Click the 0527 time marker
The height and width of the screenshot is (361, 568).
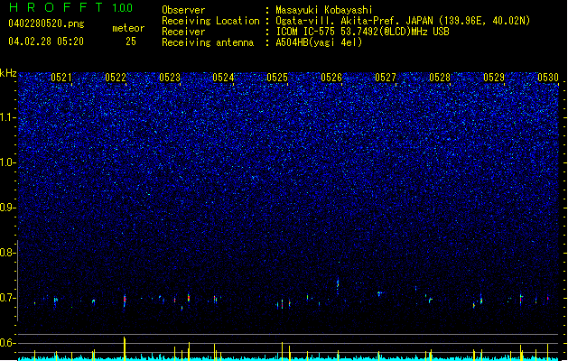[x=386, y=78]
